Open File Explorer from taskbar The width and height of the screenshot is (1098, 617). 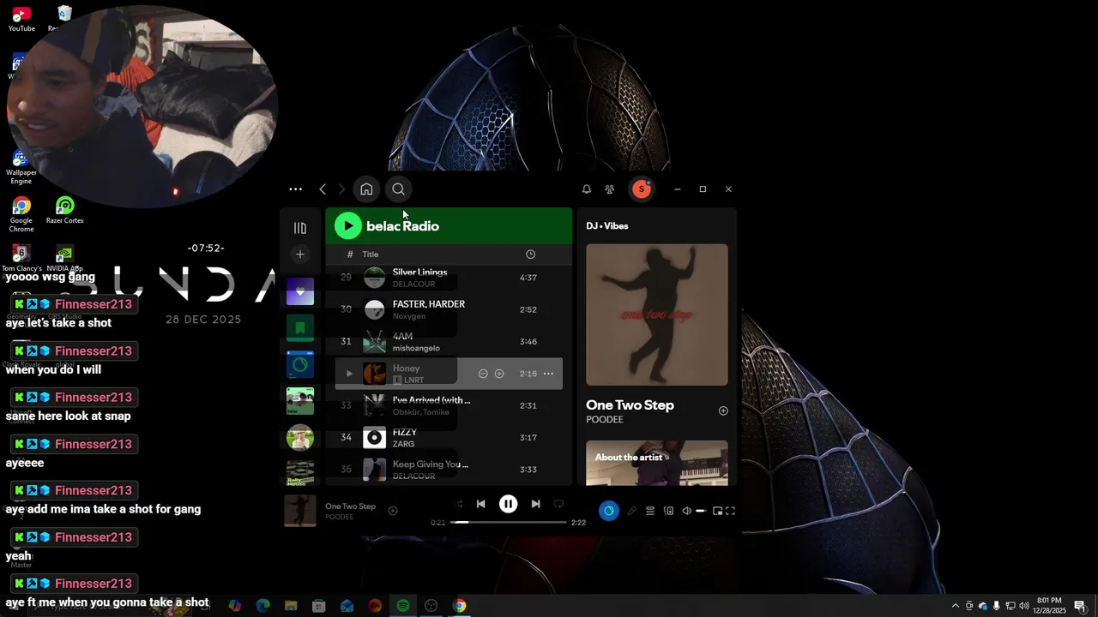tap(291, 606)
